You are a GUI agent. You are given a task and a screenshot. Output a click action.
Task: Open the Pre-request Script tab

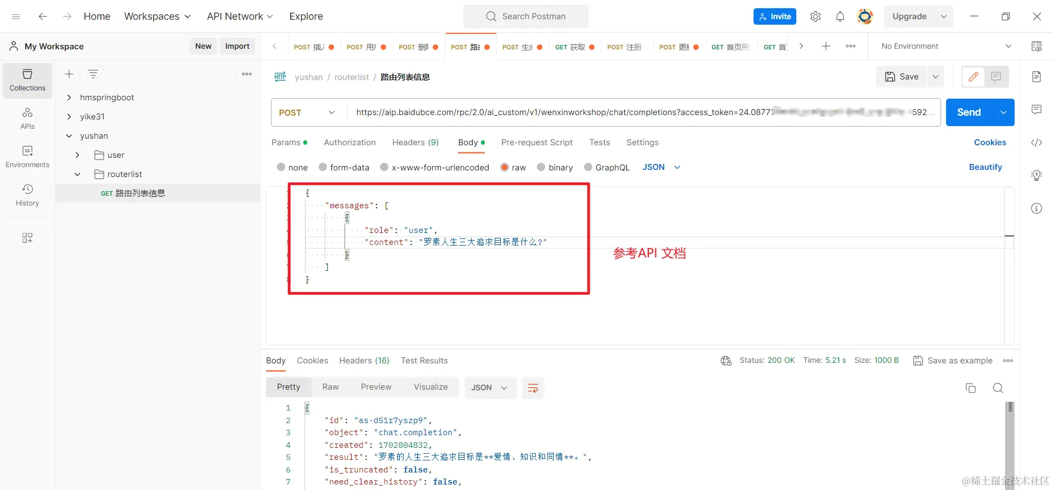pos(537,143)
